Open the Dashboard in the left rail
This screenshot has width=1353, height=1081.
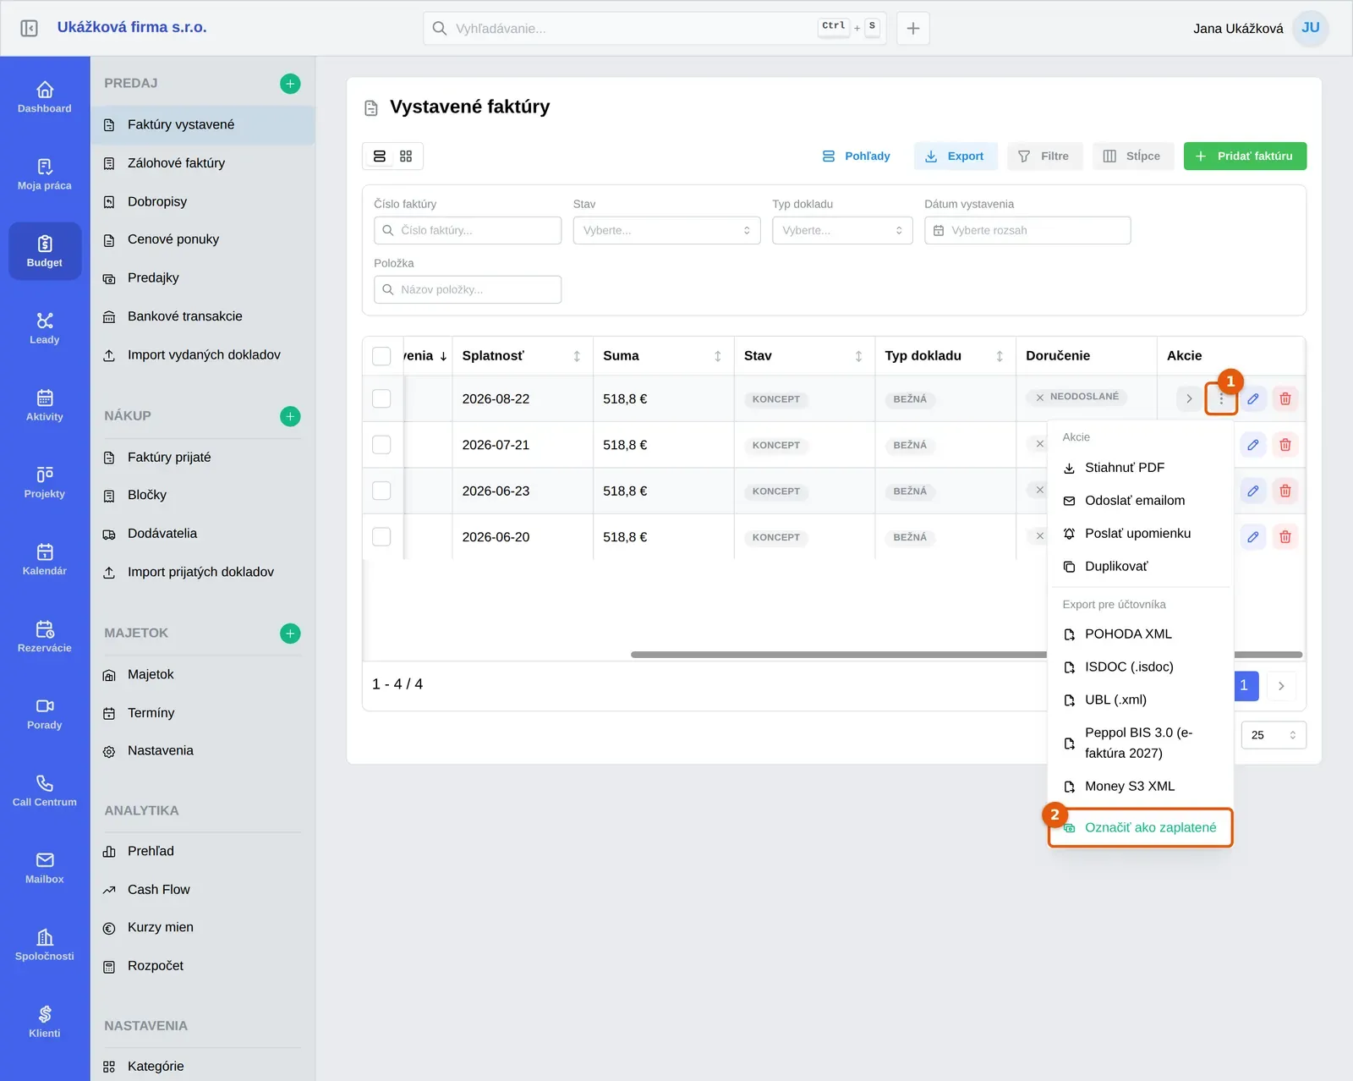(45, 97)
